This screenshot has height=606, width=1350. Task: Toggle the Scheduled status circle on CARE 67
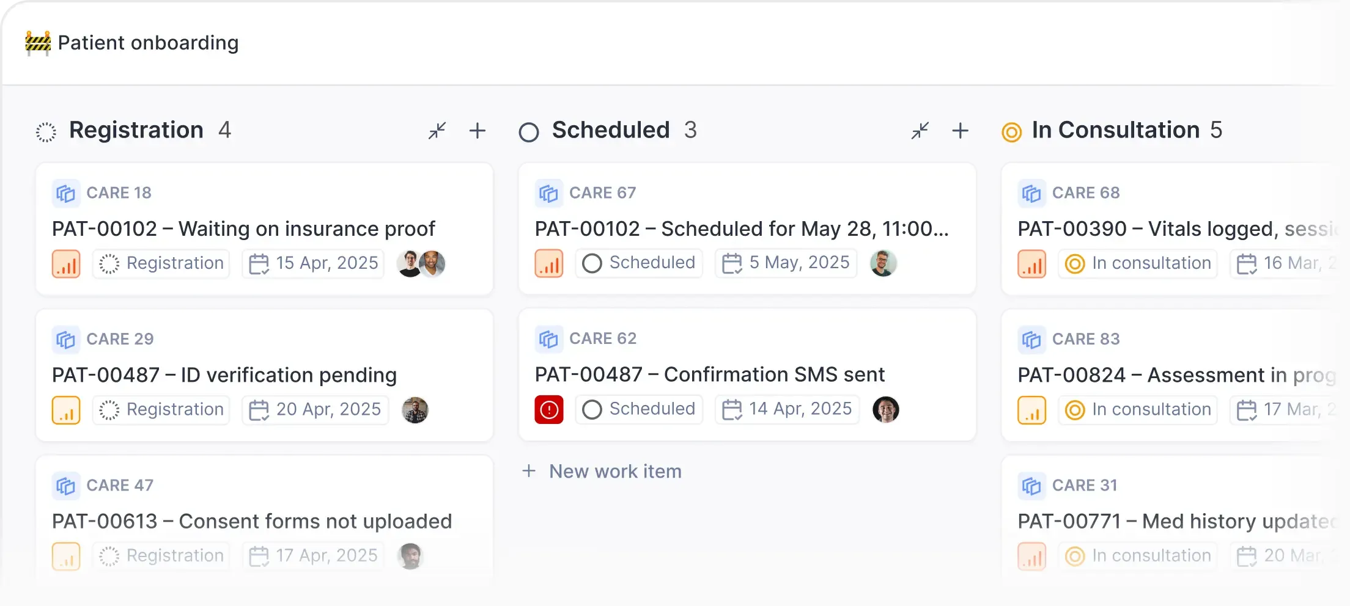click(x=592, y=263)
